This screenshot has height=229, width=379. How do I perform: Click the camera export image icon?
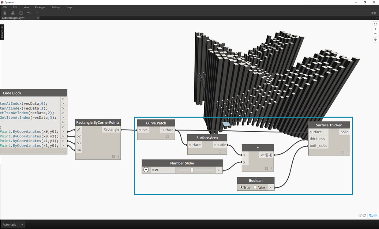(x=374, y=13)
